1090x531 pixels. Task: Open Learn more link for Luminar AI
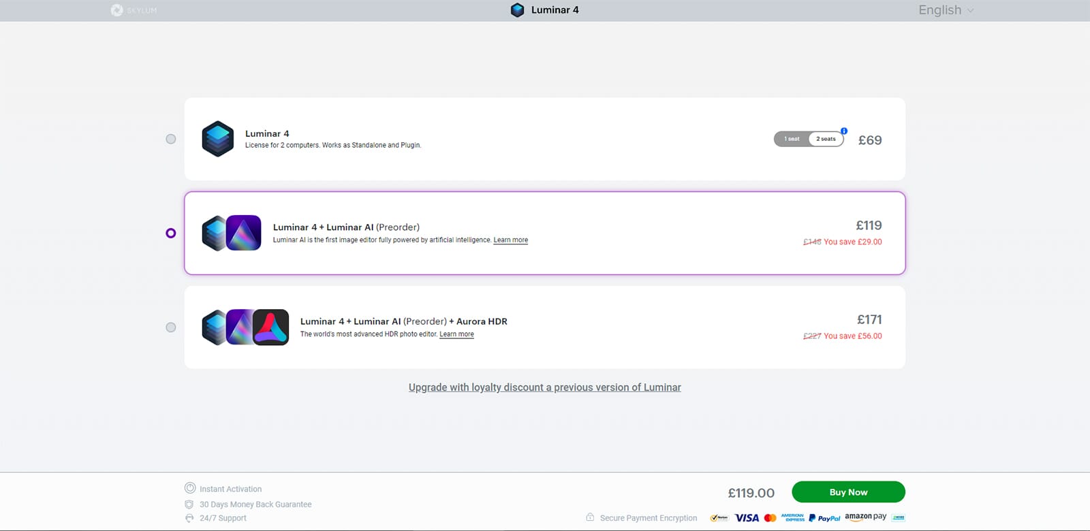511,240
